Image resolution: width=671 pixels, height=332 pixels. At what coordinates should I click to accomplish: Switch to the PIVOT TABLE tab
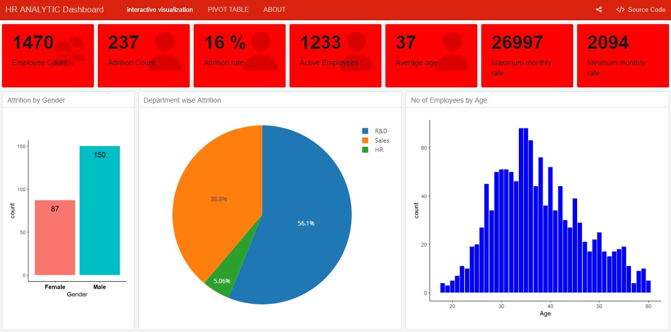tap(228, 9)
